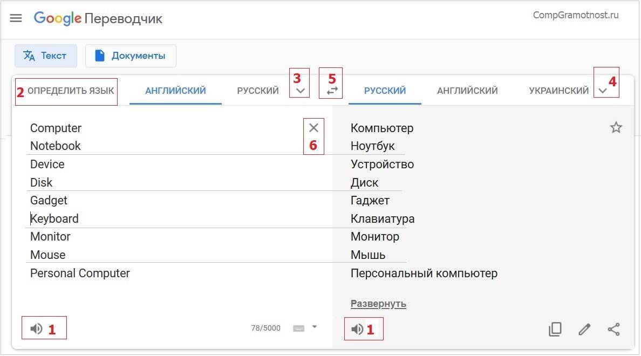This screenshot has height=356, width=641.
Task: Save translation with the star icon
Action: (x=616, y=128)
